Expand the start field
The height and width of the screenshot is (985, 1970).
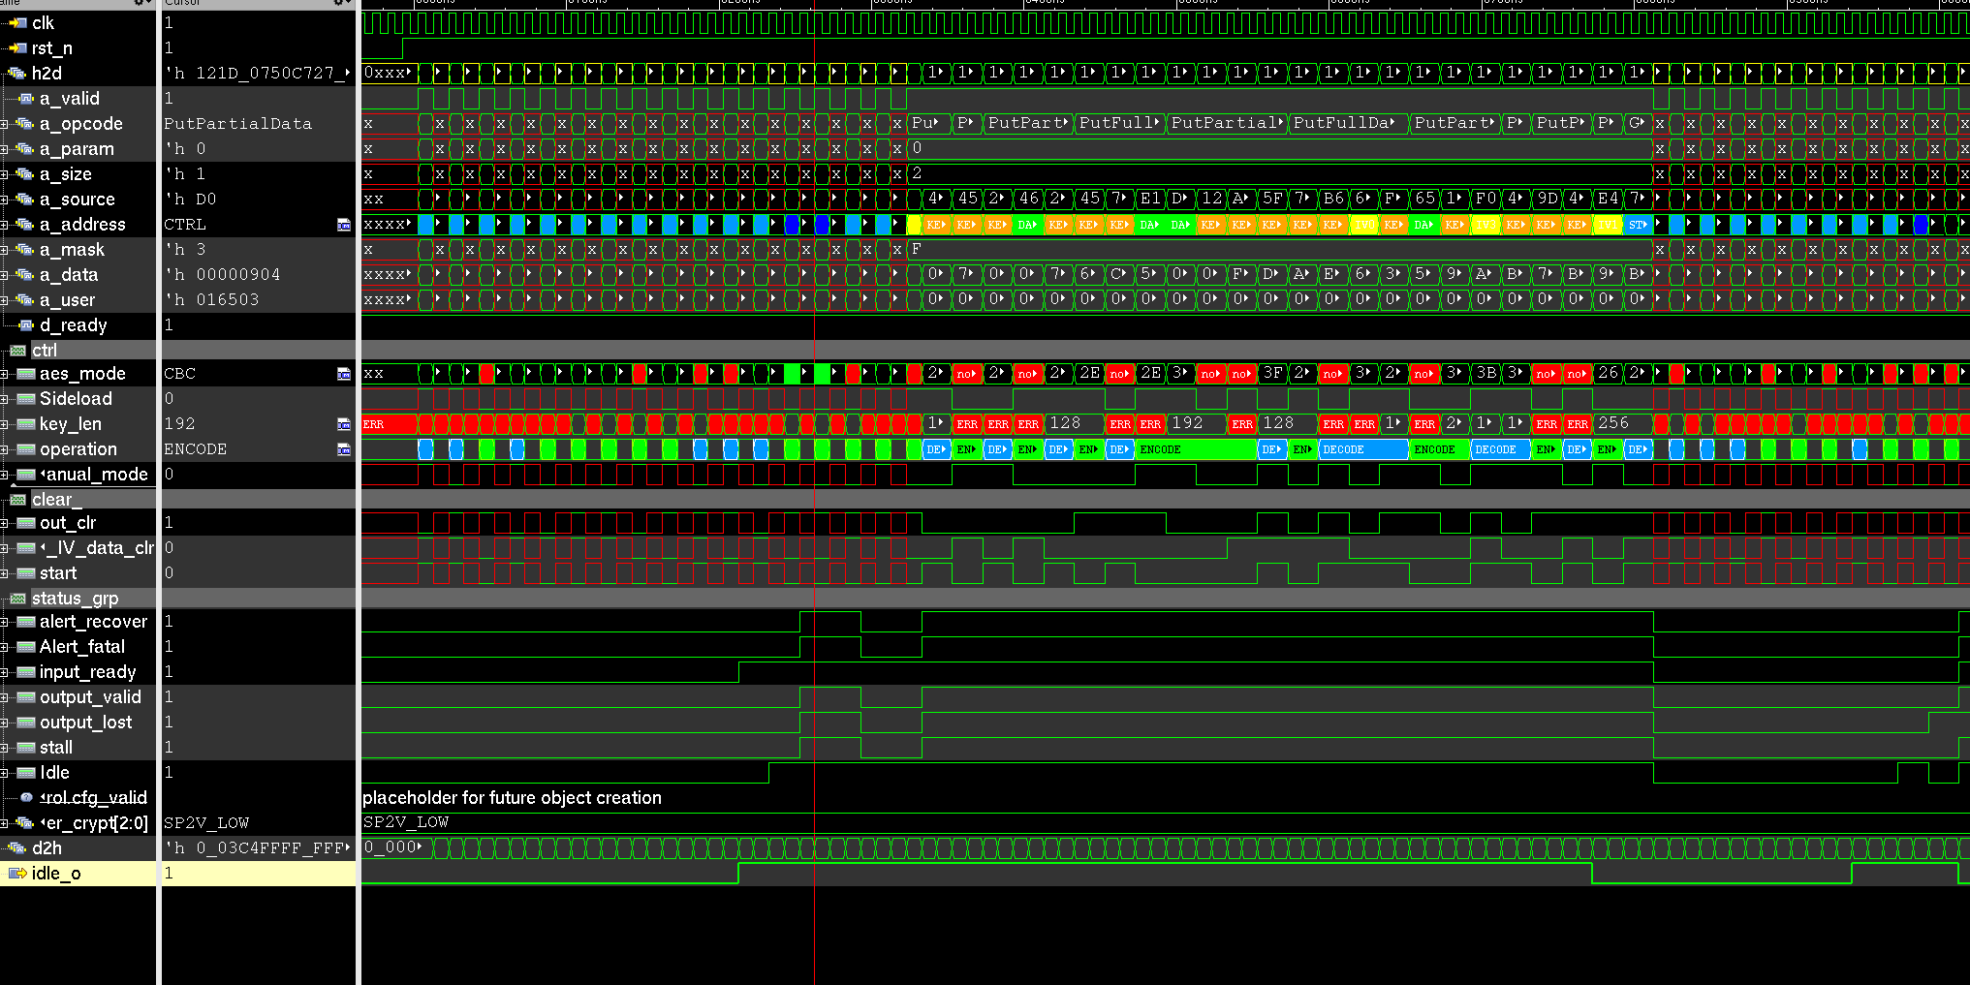pos(5,572)
